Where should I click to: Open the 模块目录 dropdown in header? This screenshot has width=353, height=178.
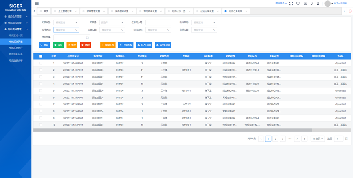(281, 3)
